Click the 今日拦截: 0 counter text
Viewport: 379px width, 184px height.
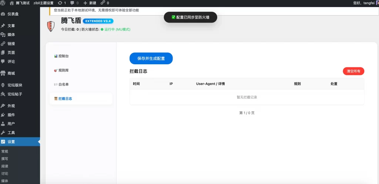coord(70,30)
